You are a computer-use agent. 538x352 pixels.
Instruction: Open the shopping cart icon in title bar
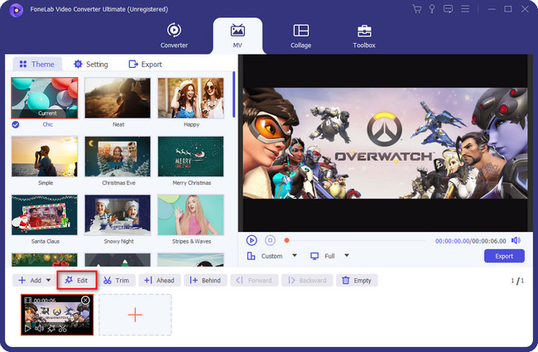[417, 9]
